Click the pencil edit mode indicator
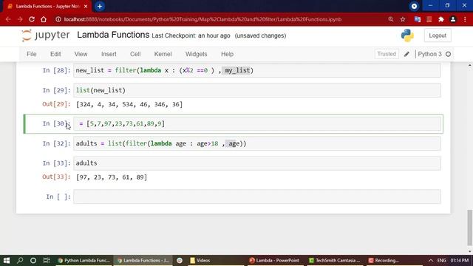Viewport: 473px width, 266px height. [x=406, y=54]
